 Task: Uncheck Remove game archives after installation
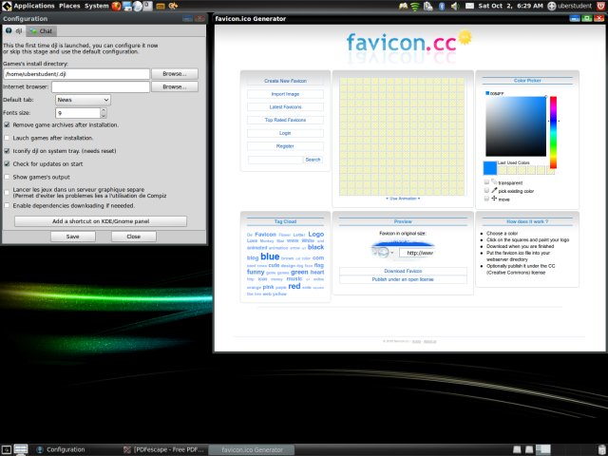(8, 124)
